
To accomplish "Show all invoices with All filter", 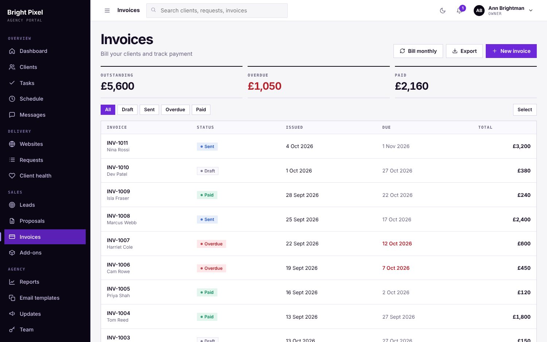I will 108,110.
